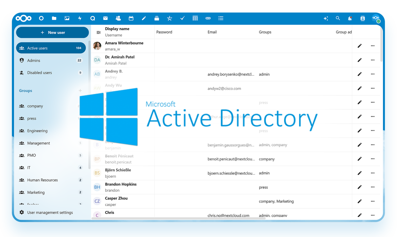Open your account avatar menu
Viewport: 397px width, 237px height.
[376, 18]
